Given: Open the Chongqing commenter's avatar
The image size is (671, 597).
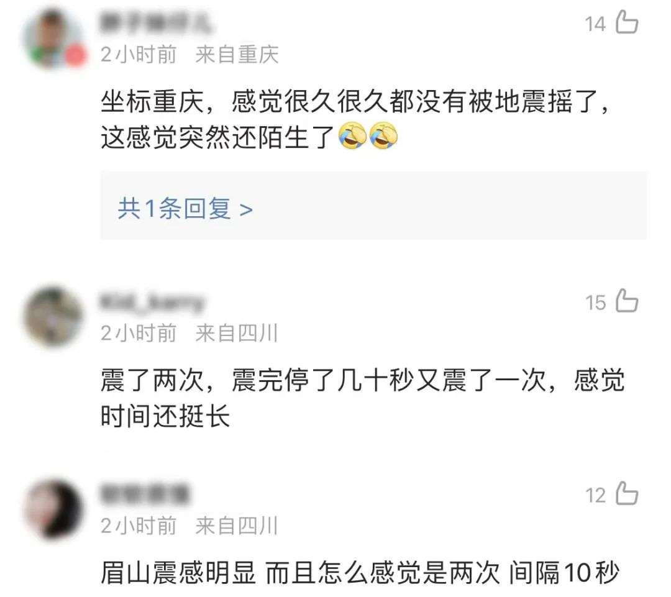Looking at the screenshot, I should (x=53, y=39).
